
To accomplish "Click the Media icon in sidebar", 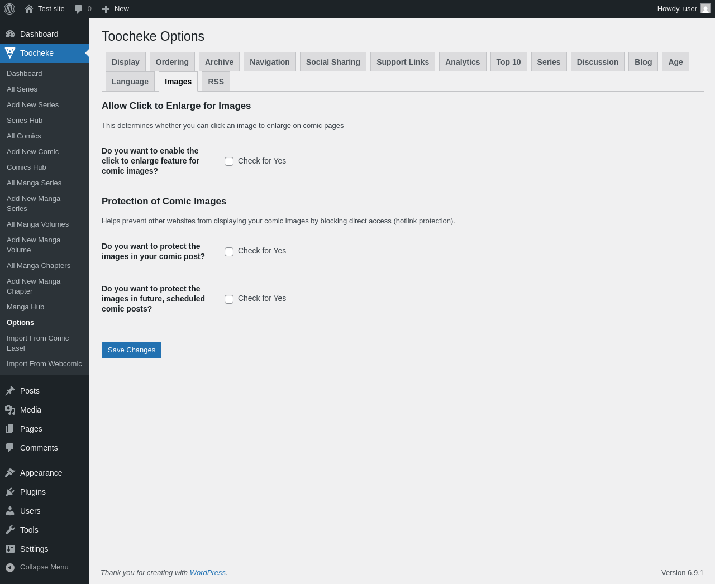I will pos(10,410).
